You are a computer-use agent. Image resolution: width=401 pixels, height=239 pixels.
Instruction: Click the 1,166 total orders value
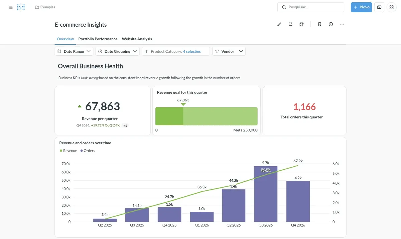(304, 107)
